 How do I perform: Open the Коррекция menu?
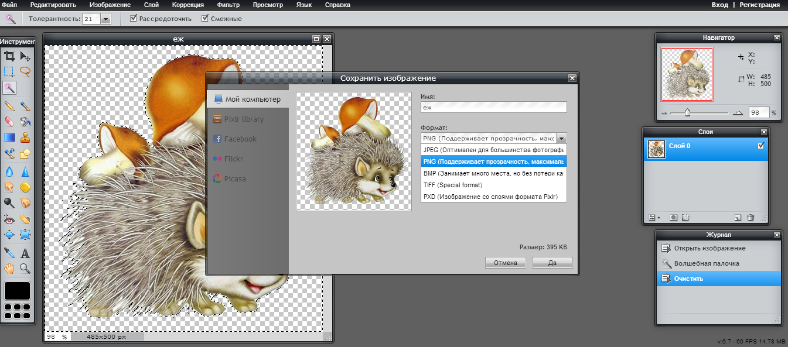point(187,5)
